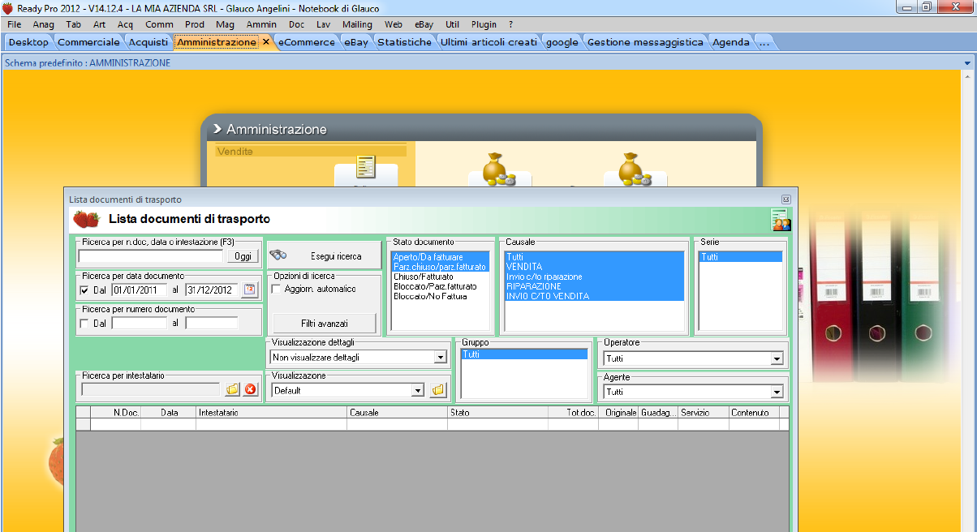
Task: Click the folder icon in Ricerca per intestatario
Action: coord(233,390)
